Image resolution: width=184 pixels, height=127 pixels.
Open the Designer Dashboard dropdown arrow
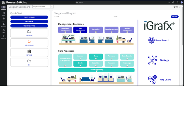coord(52,7)
